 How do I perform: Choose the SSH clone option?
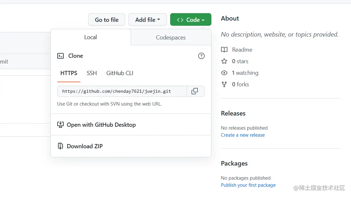pyautogui.click(x=92, y=73)
